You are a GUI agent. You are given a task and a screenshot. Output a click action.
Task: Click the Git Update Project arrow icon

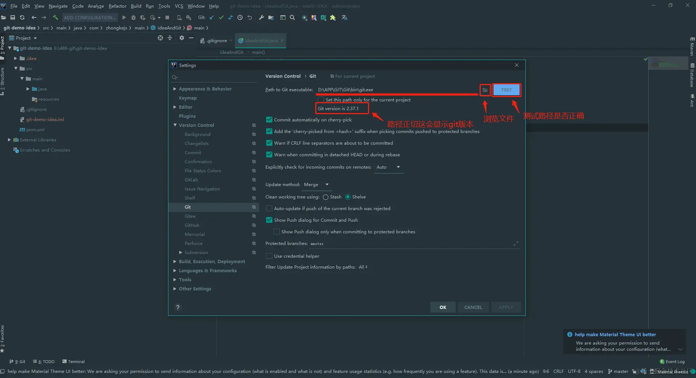coord(212,17)
